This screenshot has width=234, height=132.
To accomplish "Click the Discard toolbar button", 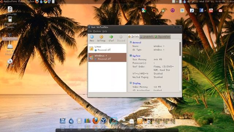I will [x=121, y=38].
